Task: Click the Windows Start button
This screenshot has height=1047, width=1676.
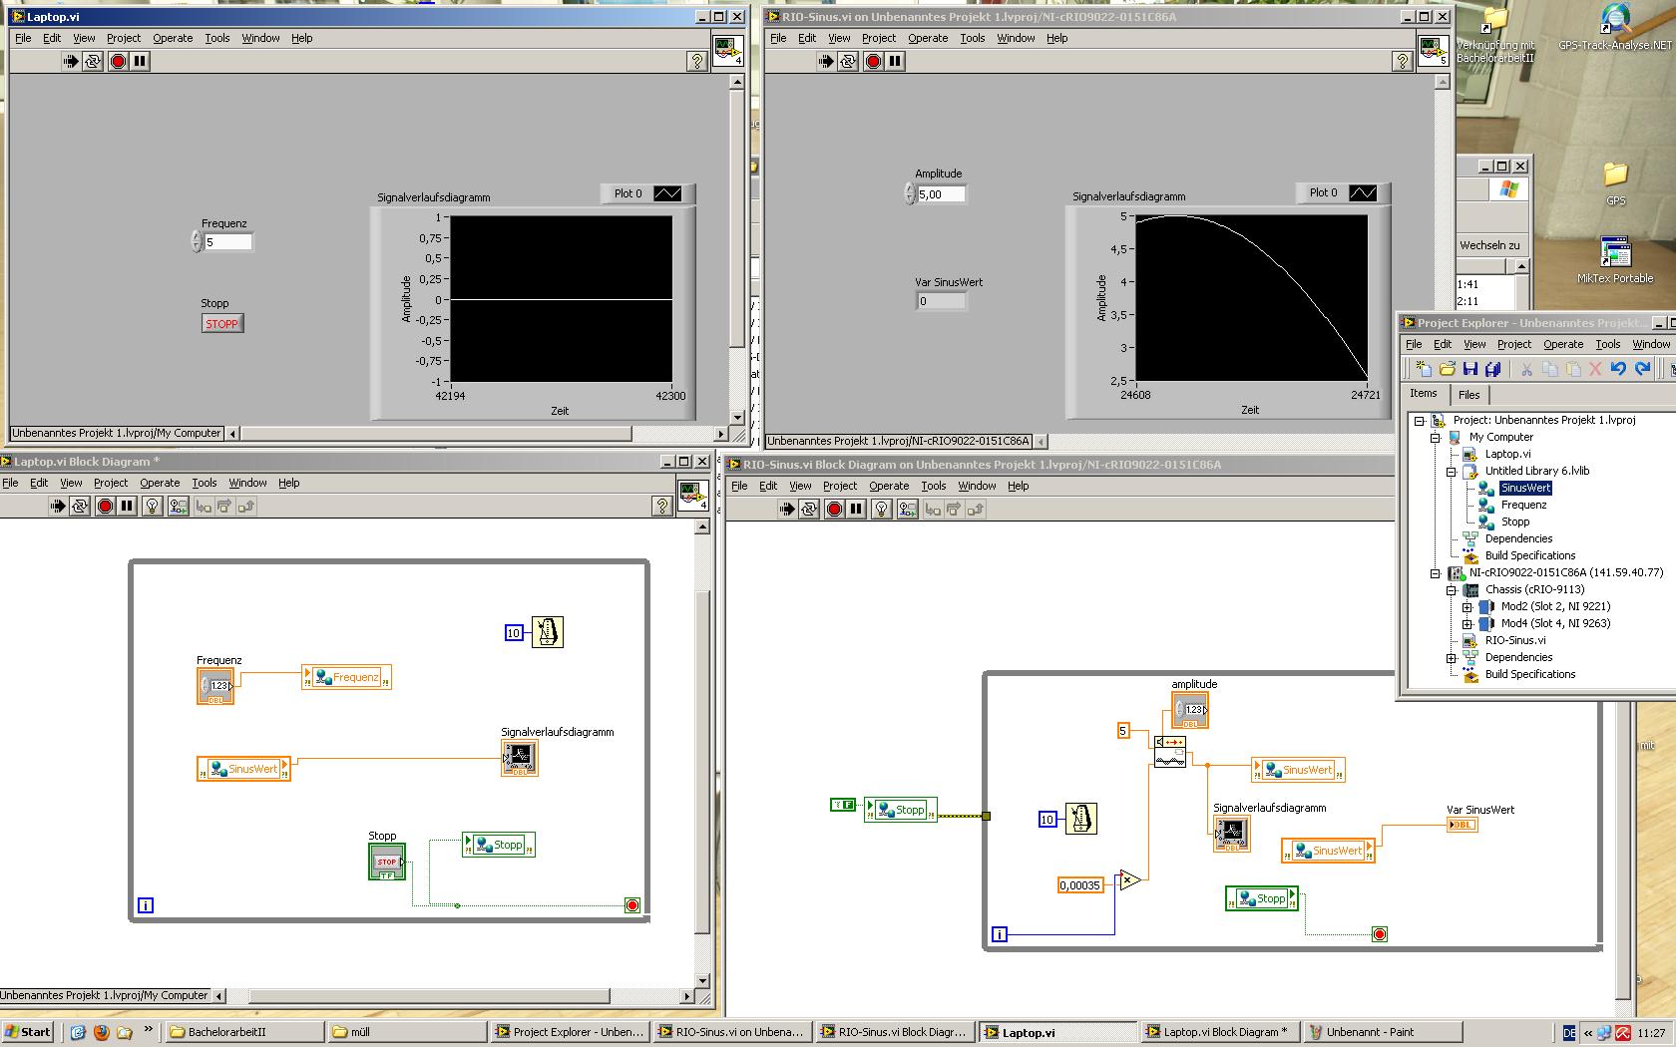Action: pos(29,1032)
